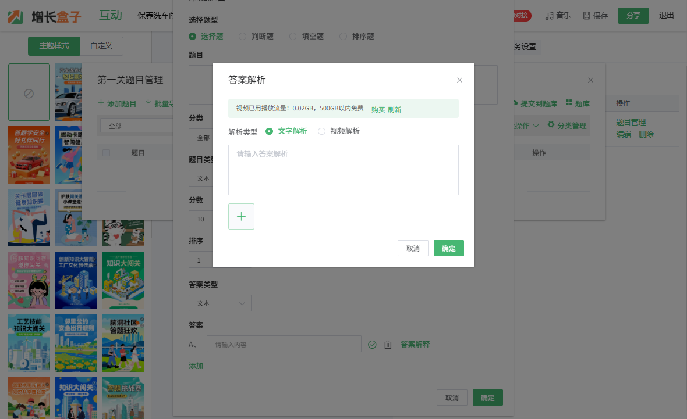
Task: Expand the 操作 dropdown menu
Action: (527, 126)
